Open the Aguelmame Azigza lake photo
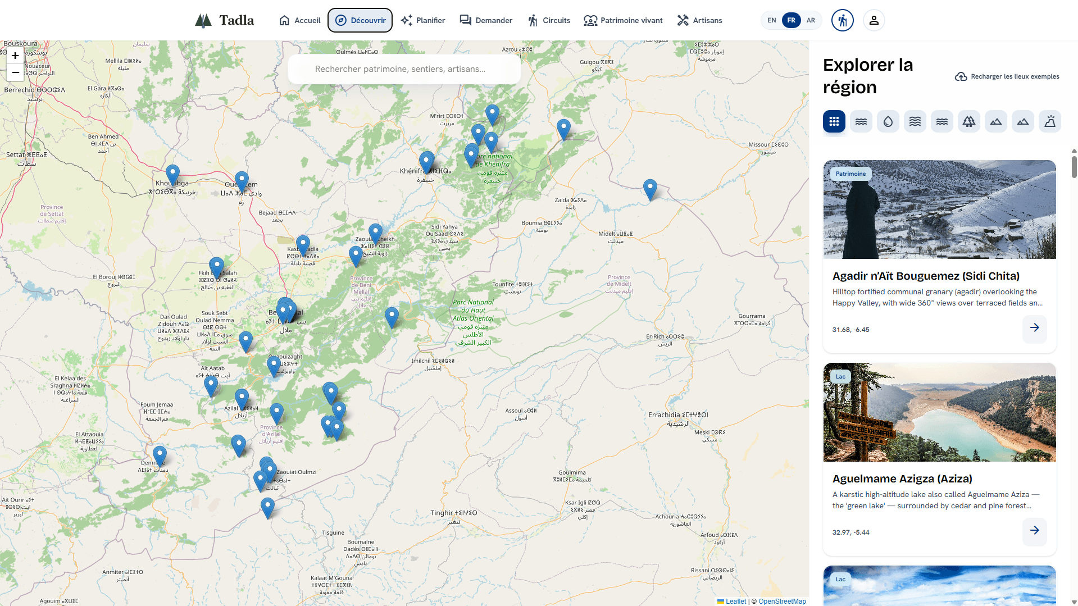This screenshot has width=1078, height=606. point(940,412)
